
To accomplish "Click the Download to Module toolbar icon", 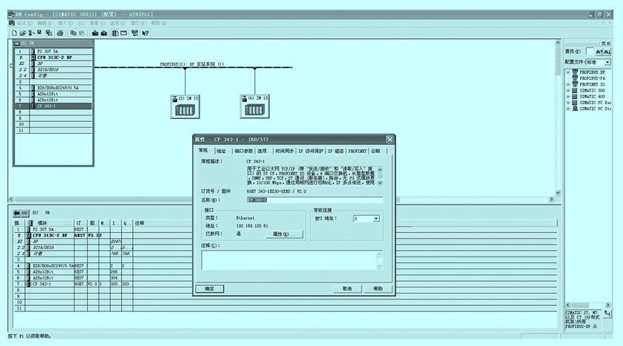I will [95, 33].
